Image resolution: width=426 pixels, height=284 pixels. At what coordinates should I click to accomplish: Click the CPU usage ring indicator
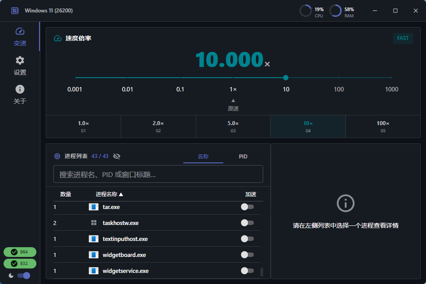306,11
